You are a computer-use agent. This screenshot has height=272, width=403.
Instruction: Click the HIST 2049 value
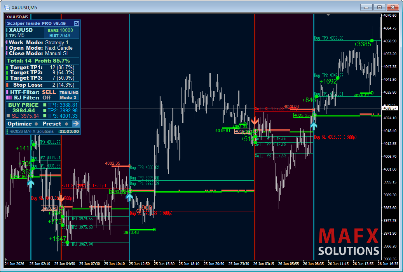tap(65, 36)
